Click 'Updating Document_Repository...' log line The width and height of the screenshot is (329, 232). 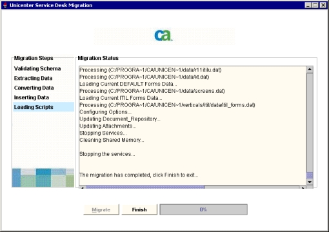tap(120, 119)
